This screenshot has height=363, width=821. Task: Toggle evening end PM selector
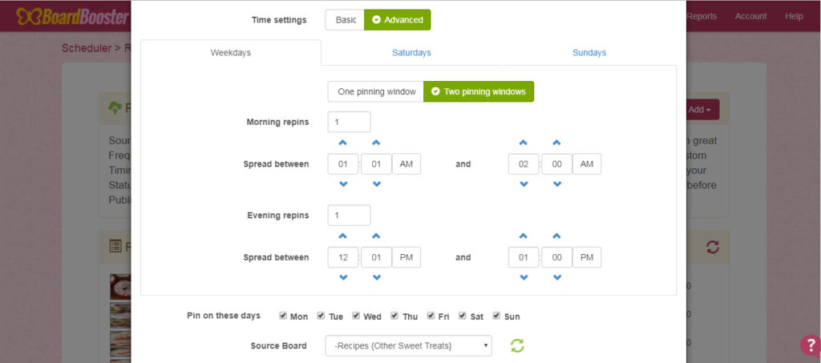(x=587, y=257)
